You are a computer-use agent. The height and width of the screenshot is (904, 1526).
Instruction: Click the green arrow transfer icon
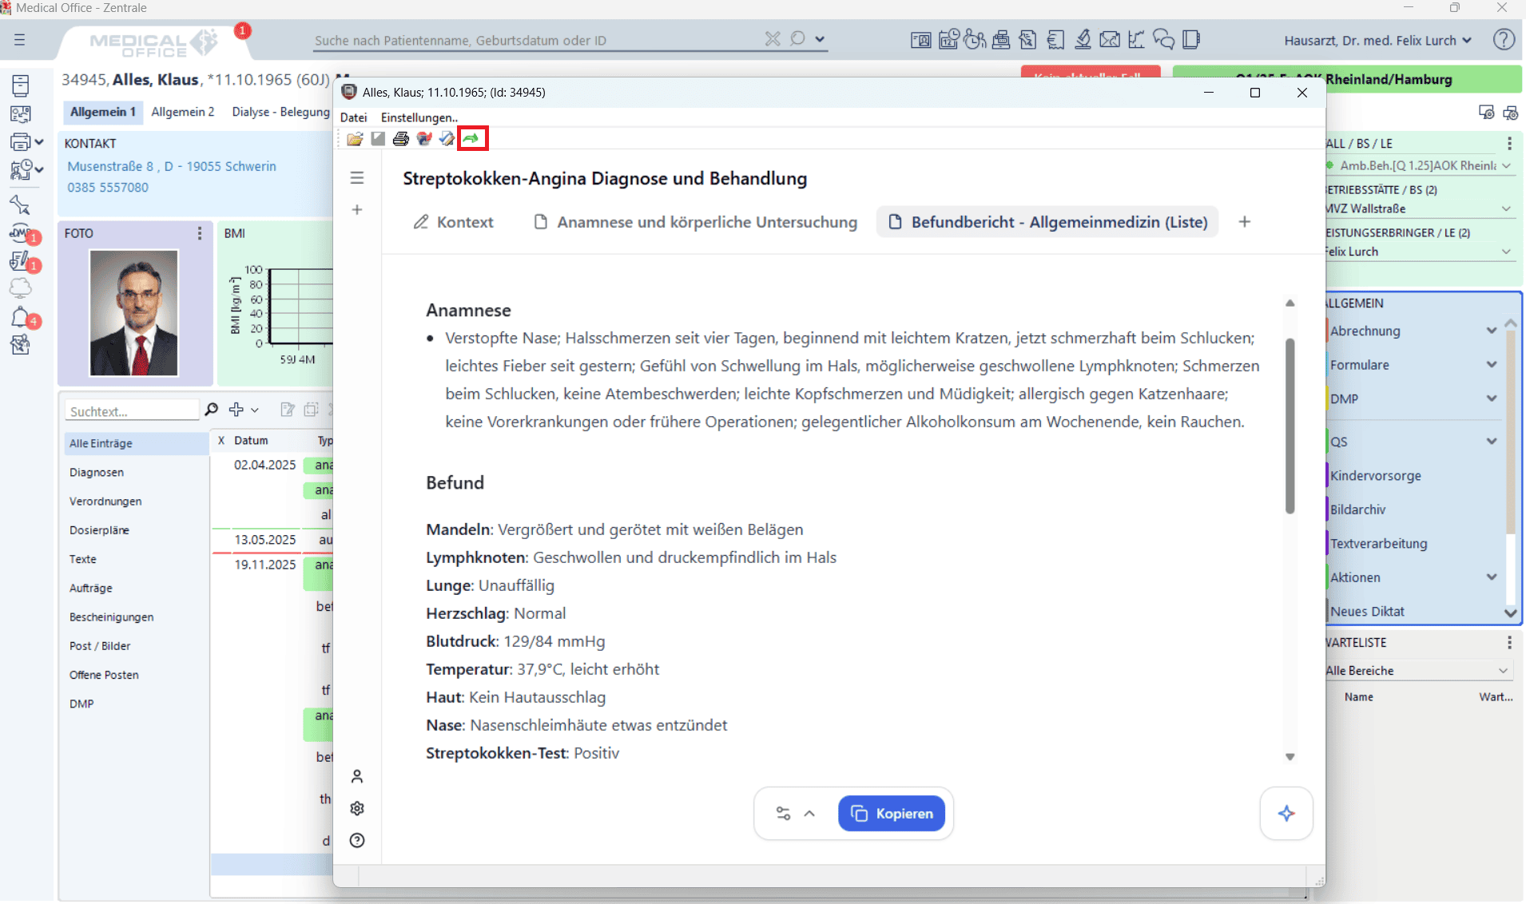coord(471,139)
